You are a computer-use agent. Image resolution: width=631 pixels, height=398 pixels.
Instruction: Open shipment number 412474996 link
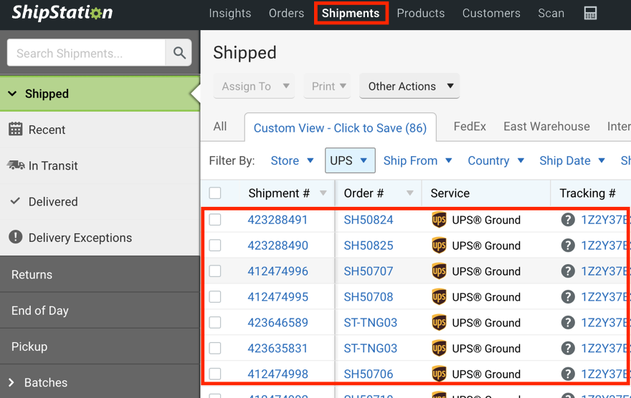pyautogui.click(x=277, y=271)
